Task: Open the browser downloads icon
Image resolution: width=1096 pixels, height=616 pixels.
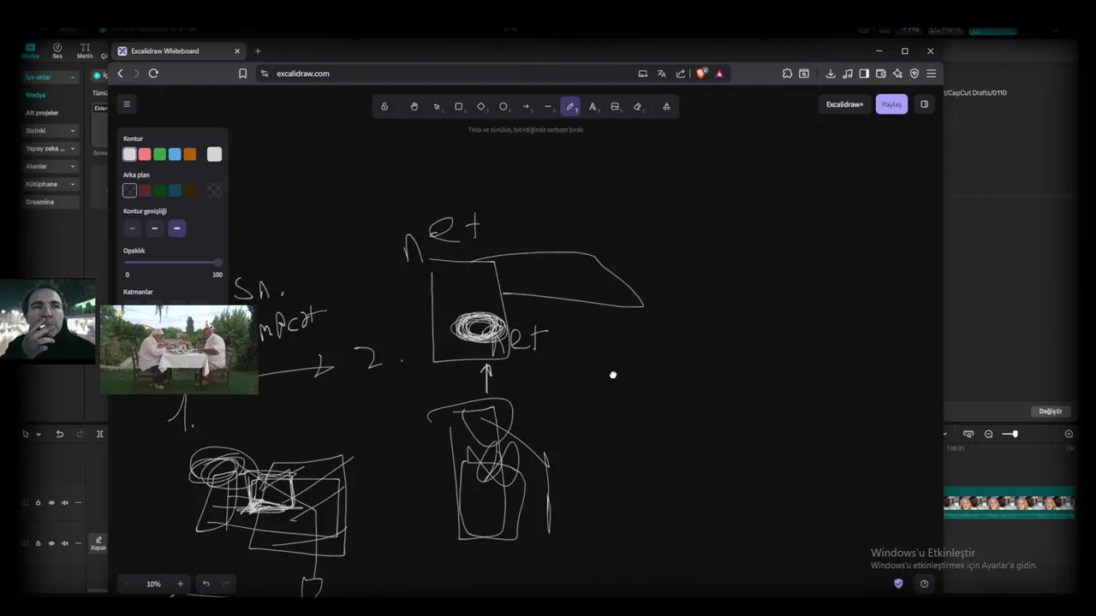Action: (831, 74)
